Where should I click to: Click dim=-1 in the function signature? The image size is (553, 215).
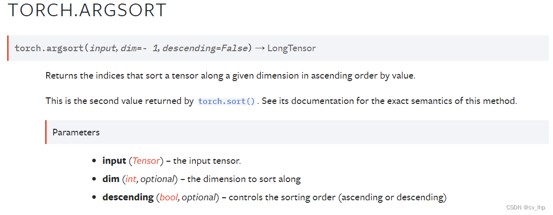[139, 48]
